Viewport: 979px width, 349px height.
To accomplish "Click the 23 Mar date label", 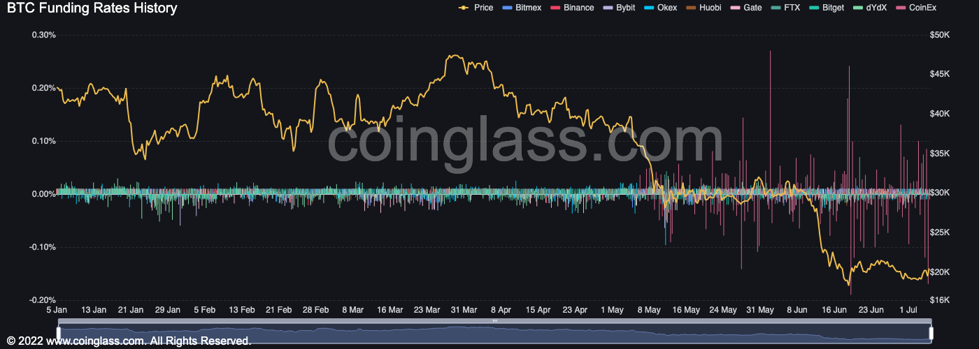I will [427, 310].
